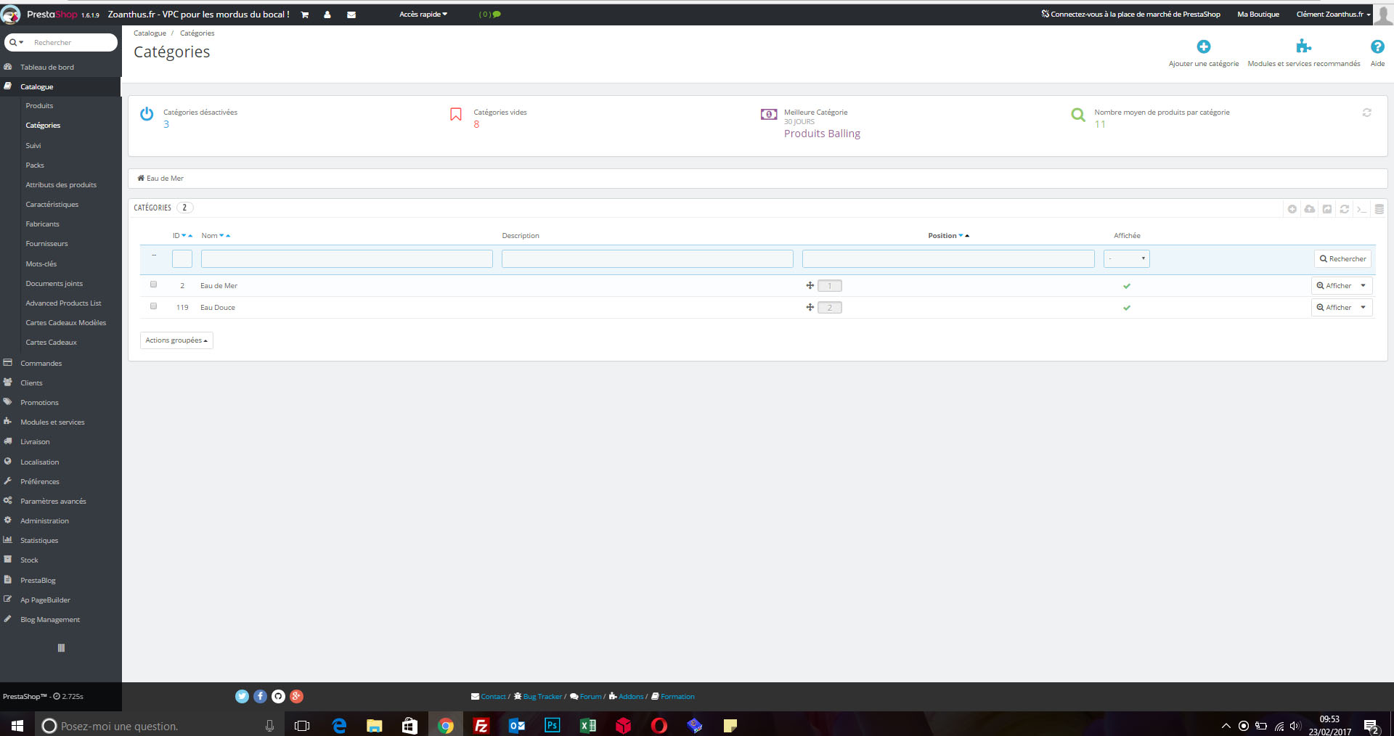
Task: Tick the checkbox for Eau Douce
Action: (153, 306)
